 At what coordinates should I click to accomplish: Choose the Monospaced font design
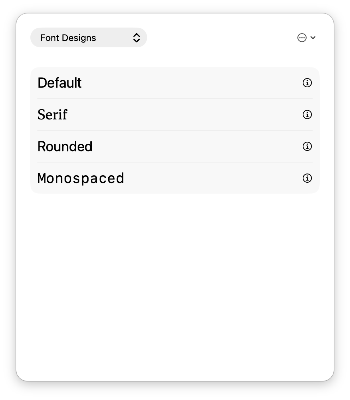(x=175, y=178)
